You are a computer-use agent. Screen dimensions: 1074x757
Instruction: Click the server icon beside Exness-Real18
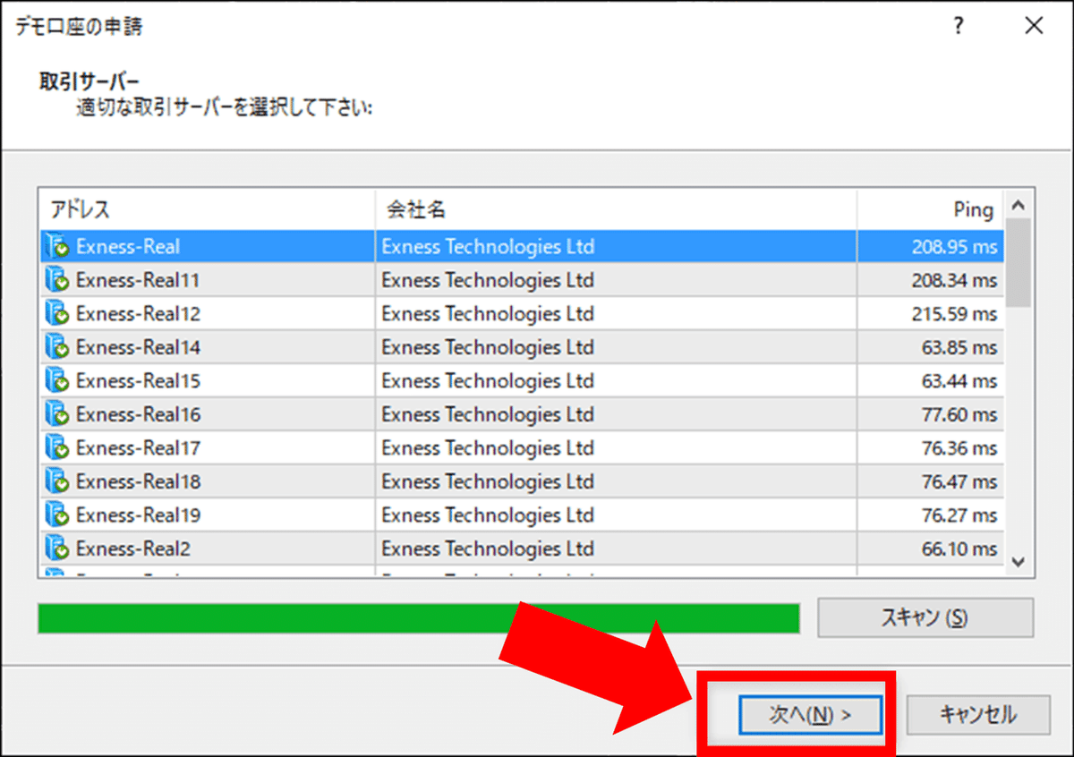[57, 481]
